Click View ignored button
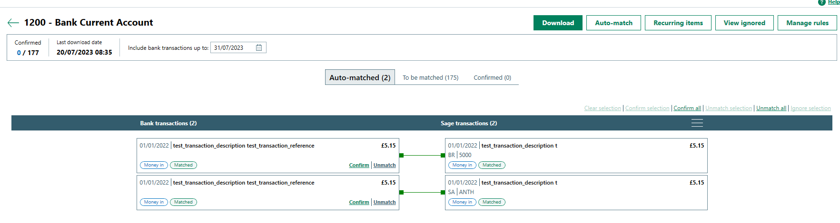This screenshot has width=840, height=223. tap(744, 23)
